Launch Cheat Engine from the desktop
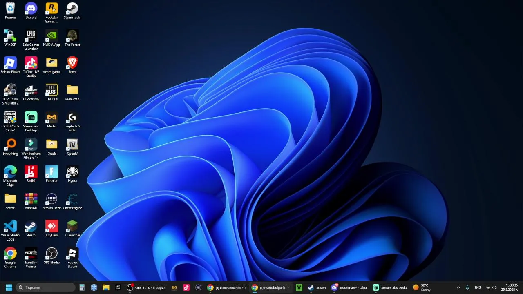523x294 pixels. [72, 201]
